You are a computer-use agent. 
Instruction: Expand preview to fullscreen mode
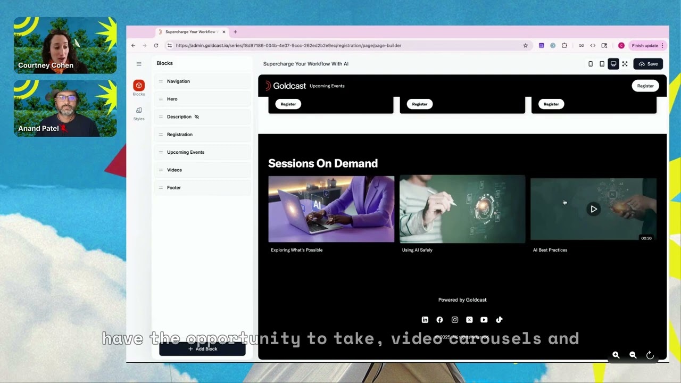[625, 64]
